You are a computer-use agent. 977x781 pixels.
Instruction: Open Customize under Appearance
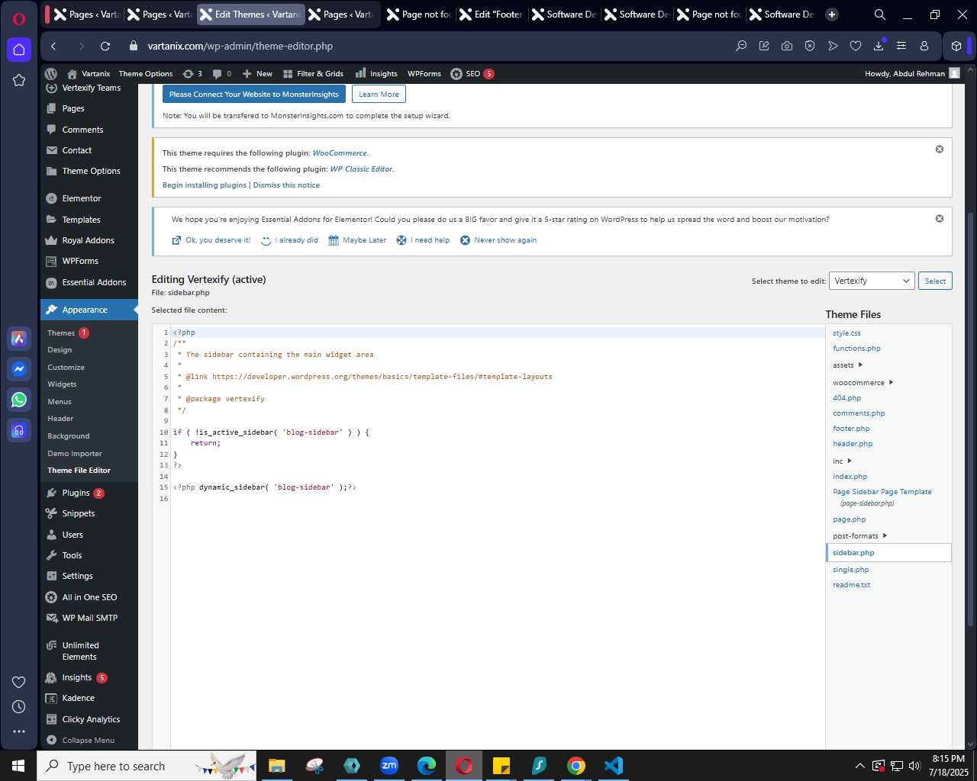pyautogui.click(x=66, y=368)
